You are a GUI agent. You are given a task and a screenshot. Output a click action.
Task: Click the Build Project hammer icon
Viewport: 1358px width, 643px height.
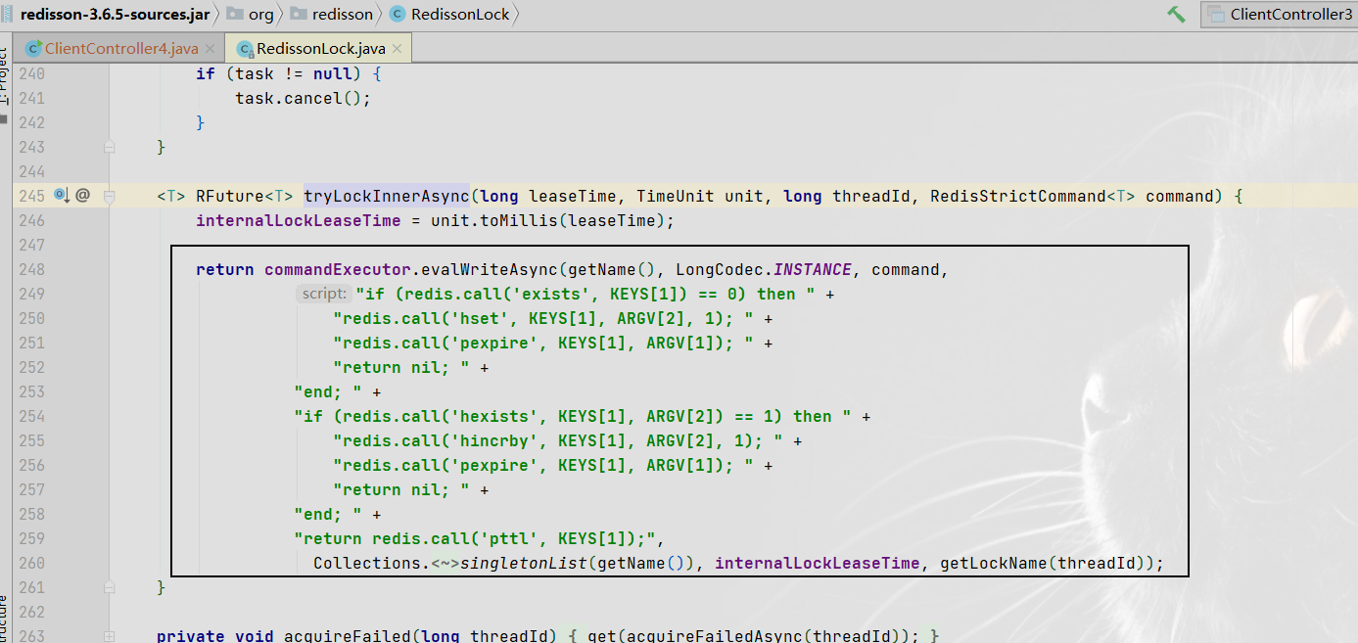coord(1176,14)
